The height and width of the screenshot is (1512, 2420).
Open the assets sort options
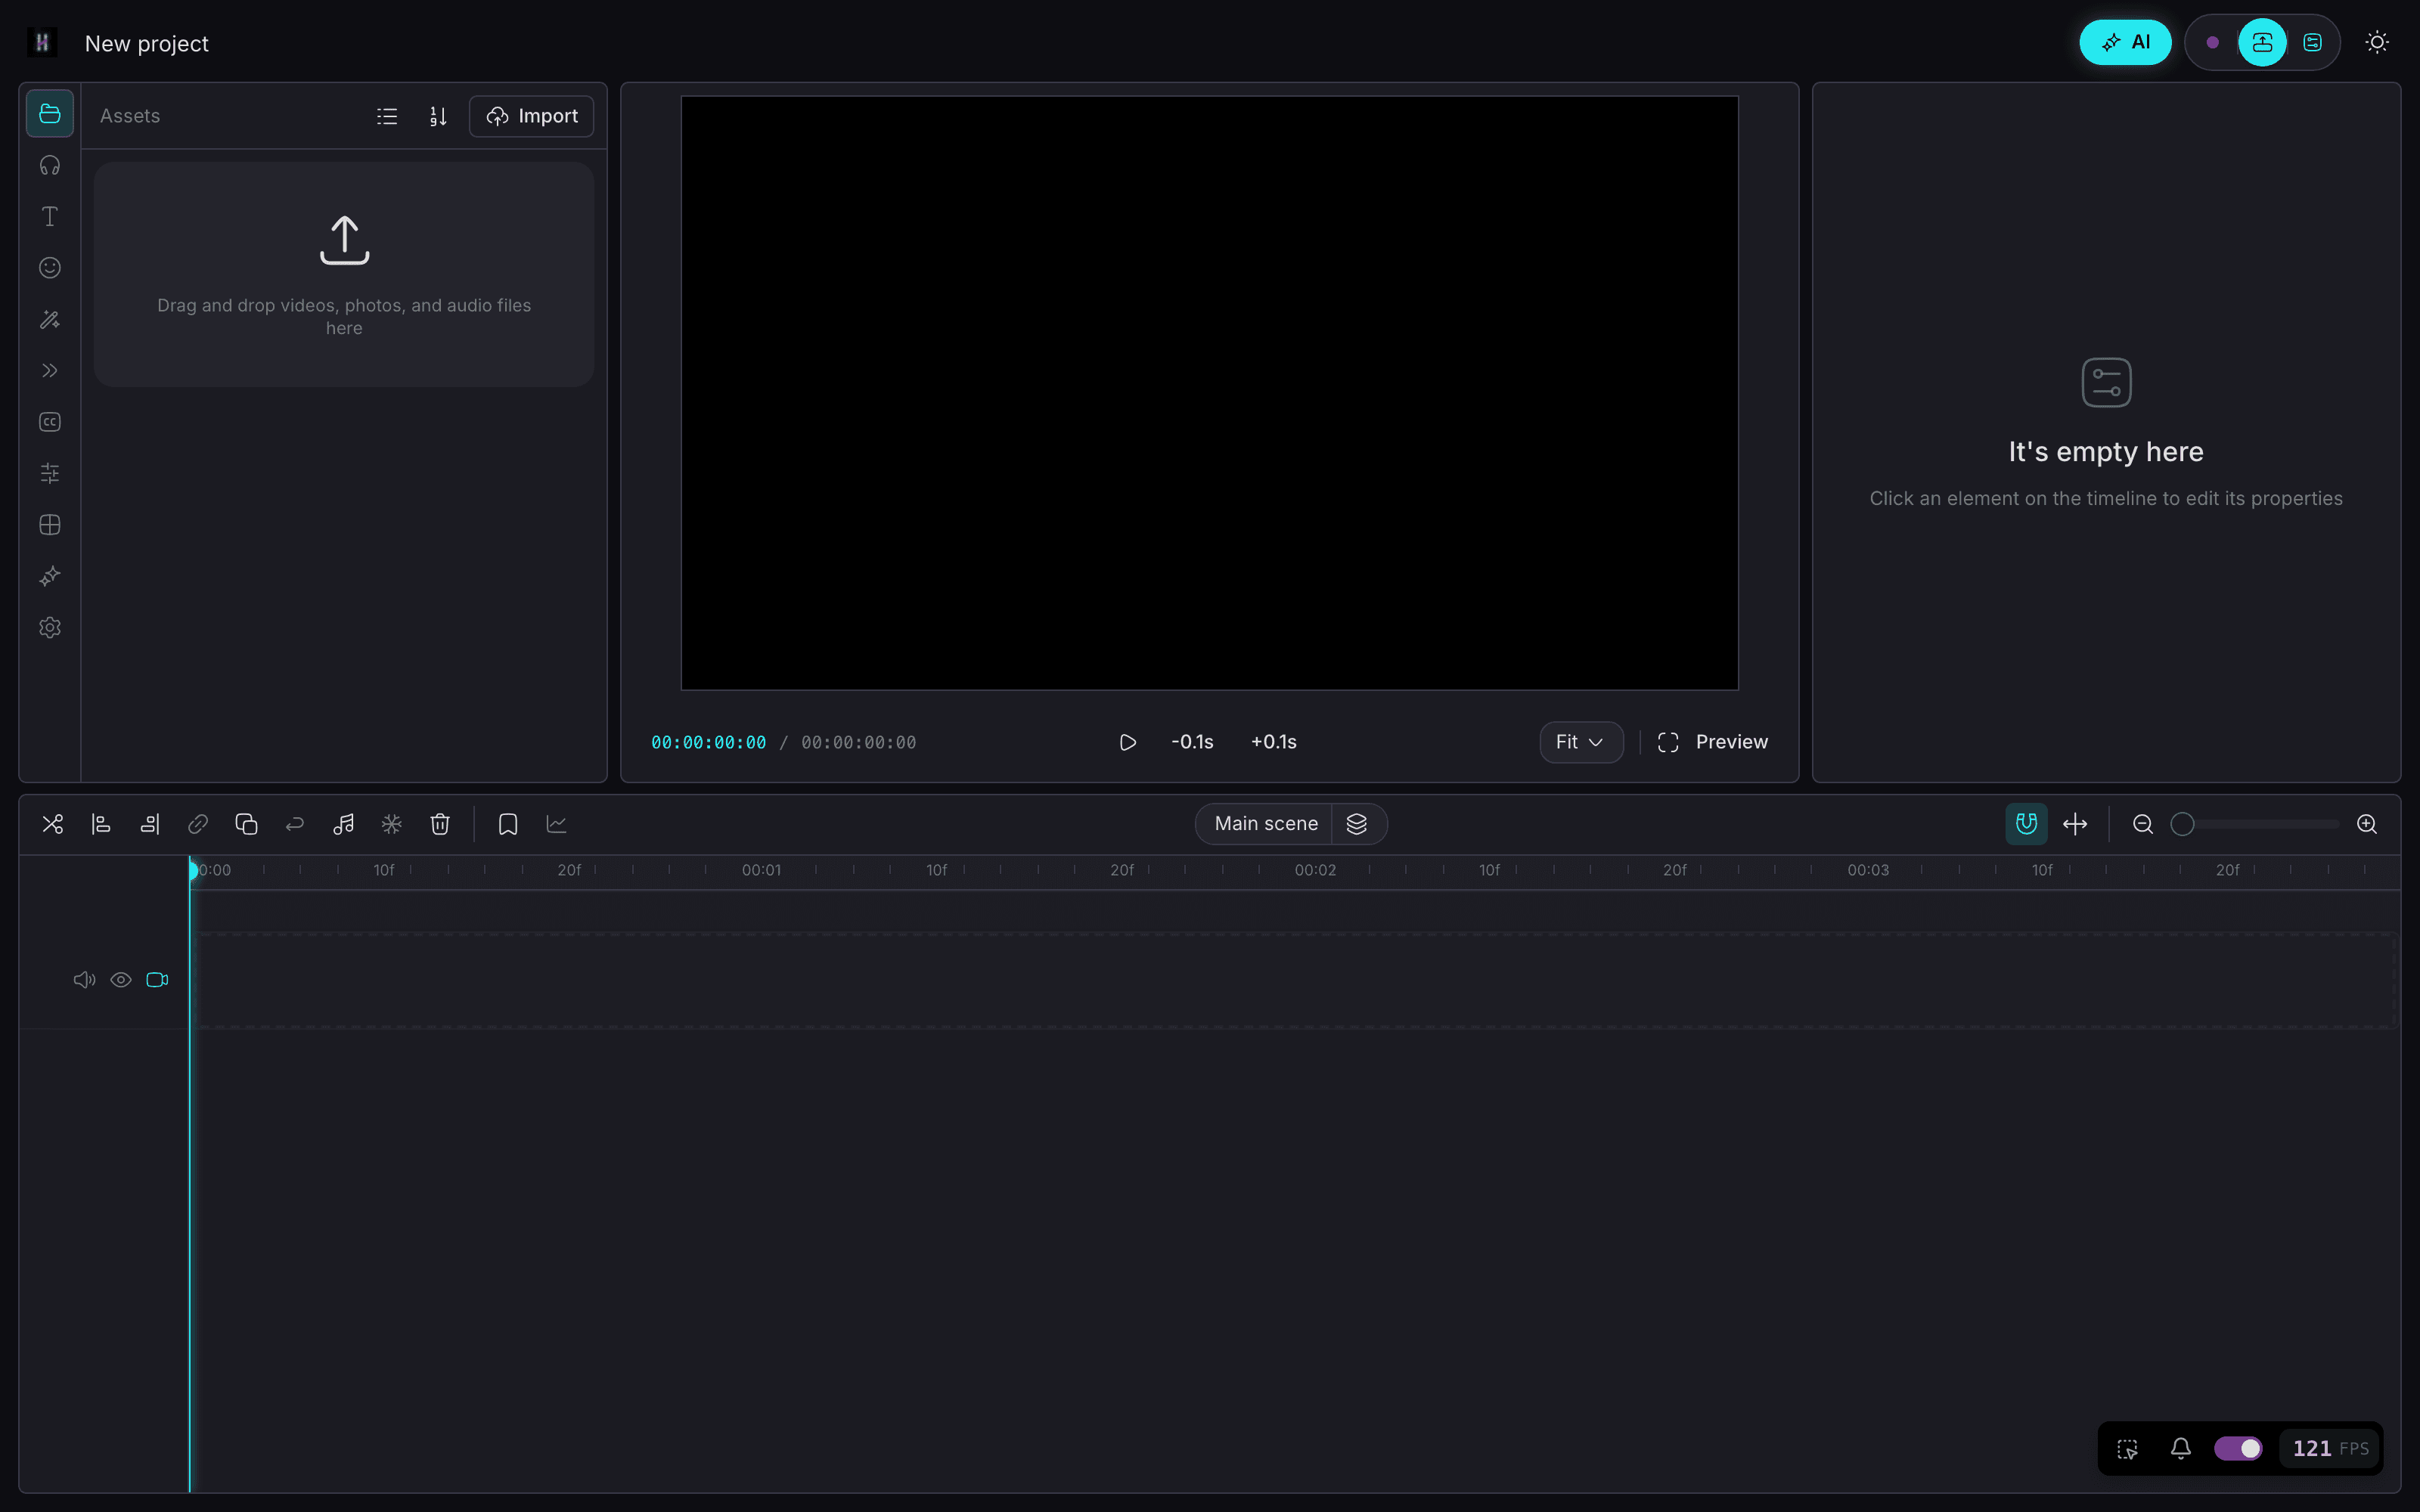[x=438, y=116]
